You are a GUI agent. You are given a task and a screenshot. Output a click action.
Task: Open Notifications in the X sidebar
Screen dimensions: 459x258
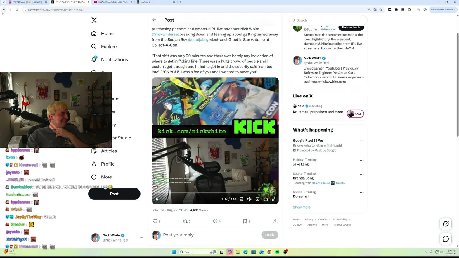109,59
